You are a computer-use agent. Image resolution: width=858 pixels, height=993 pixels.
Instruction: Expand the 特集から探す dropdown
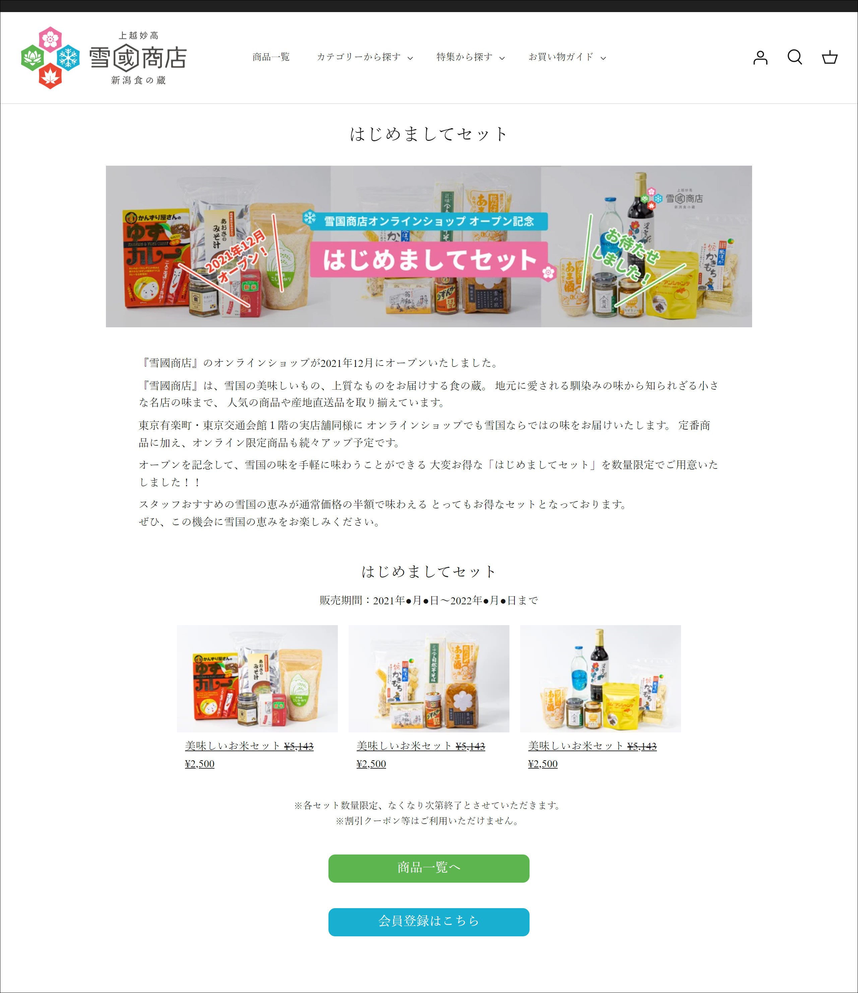pos(471,57)
